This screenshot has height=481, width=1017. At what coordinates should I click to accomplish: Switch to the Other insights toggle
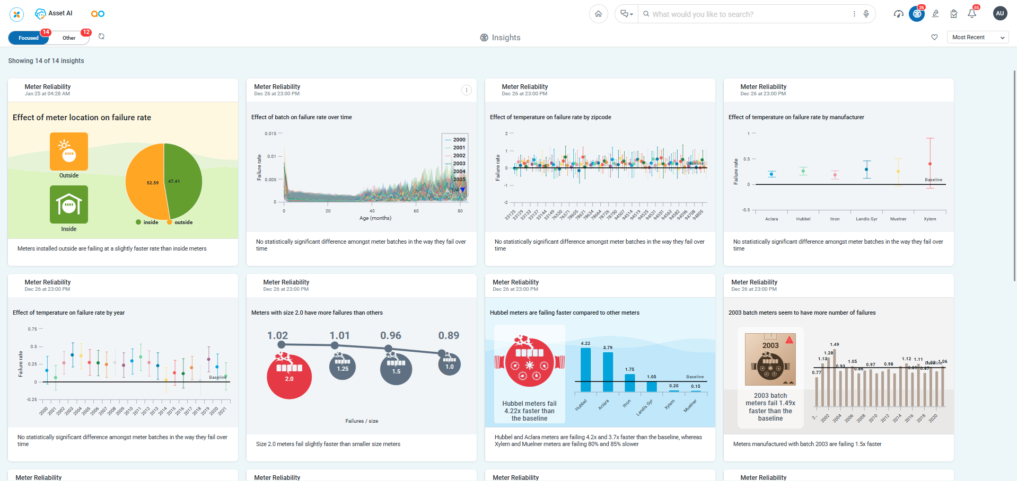pos(69,38)
